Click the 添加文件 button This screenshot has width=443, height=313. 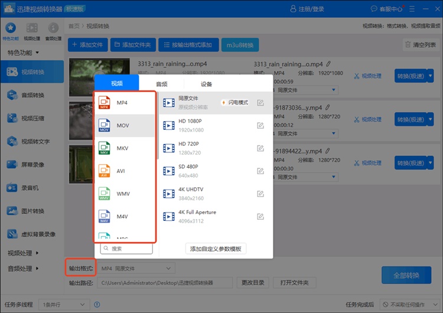(88, 45)
